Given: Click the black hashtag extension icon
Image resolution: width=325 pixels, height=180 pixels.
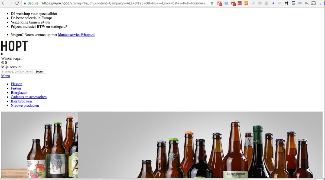Looking at the screenshot, I should [x=287, y=3].
